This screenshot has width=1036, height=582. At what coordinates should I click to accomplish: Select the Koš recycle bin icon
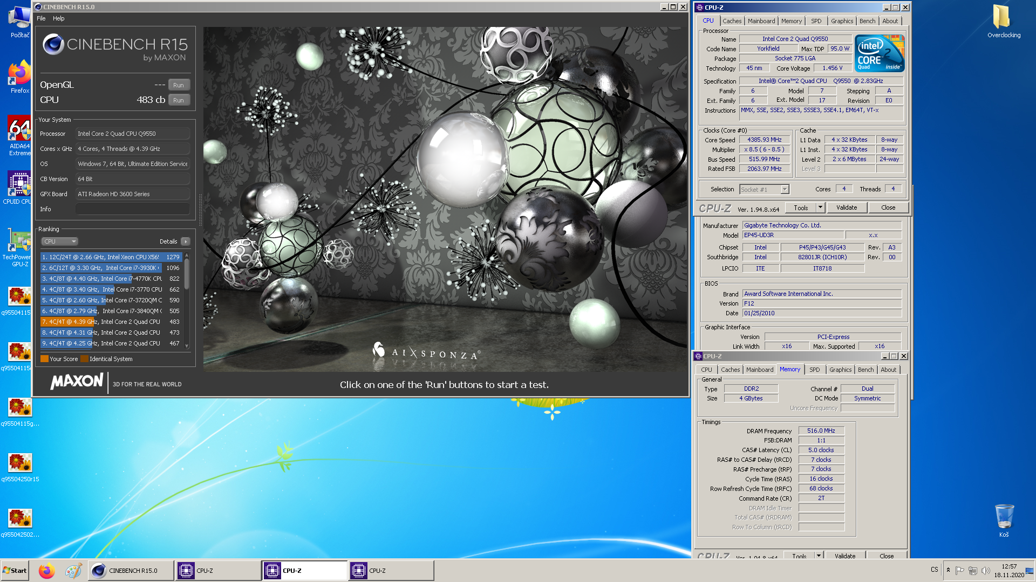(1004, 520)
